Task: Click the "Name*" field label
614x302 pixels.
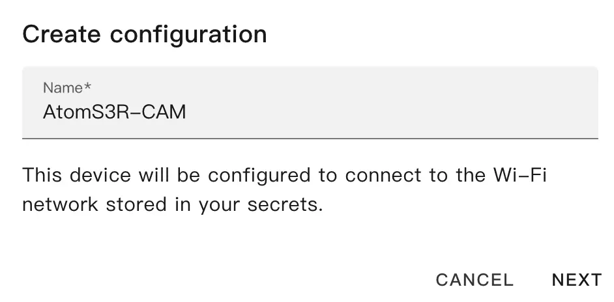Action: click(x=63, y=87)
